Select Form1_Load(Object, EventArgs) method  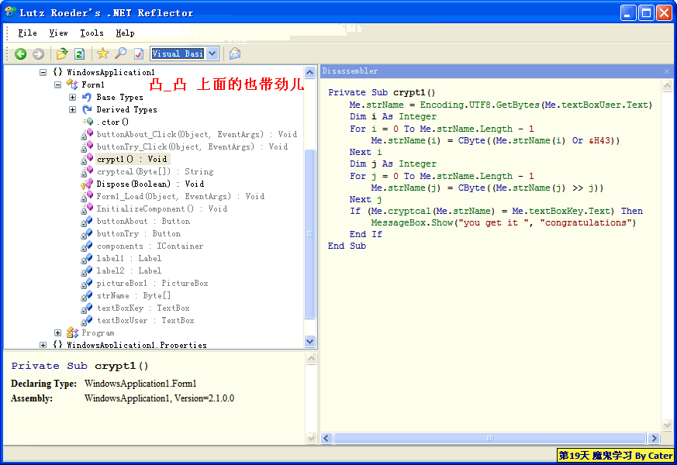[181, 196]
